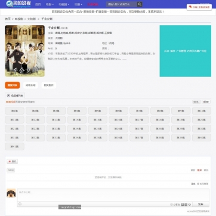
Task: Click the user avatar beside the comment box
Action: click(x=11, y=193)
